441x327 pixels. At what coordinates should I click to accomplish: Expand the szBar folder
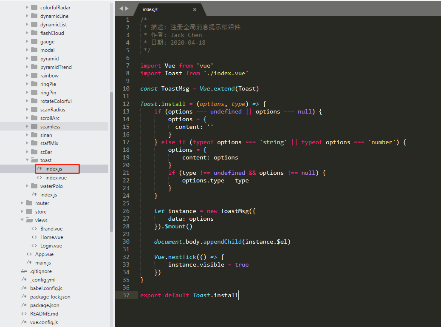[27, 152]
